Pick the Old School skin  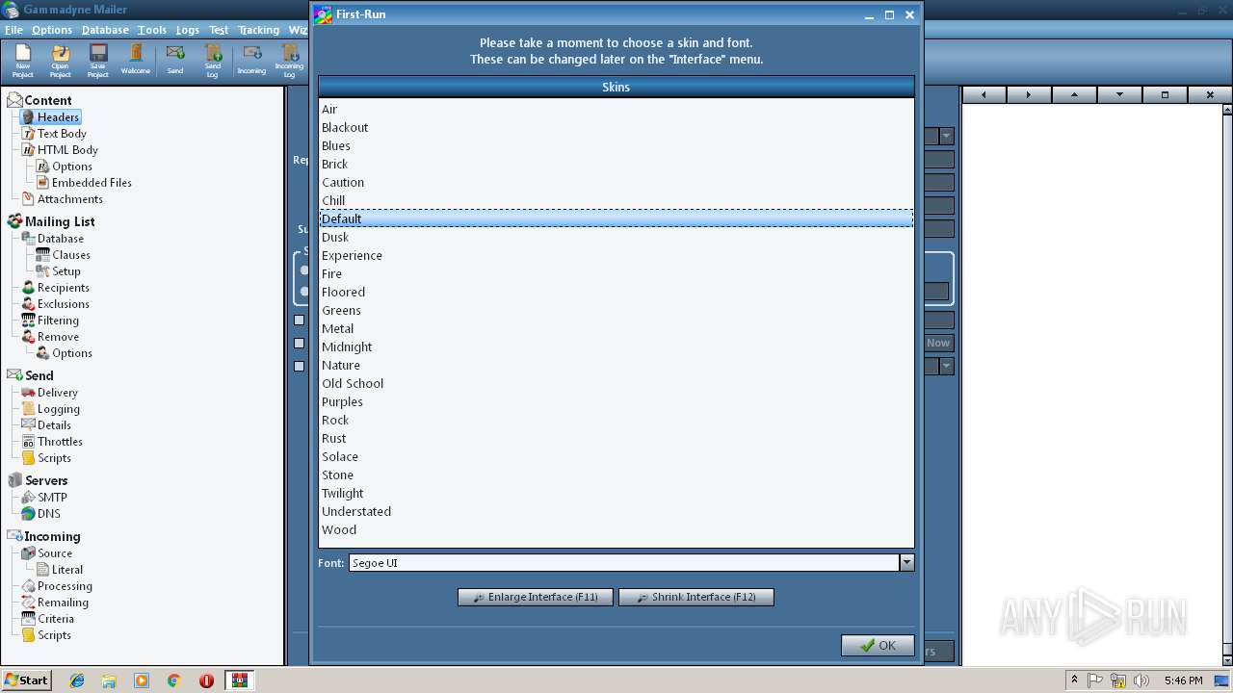coord(616,384)
